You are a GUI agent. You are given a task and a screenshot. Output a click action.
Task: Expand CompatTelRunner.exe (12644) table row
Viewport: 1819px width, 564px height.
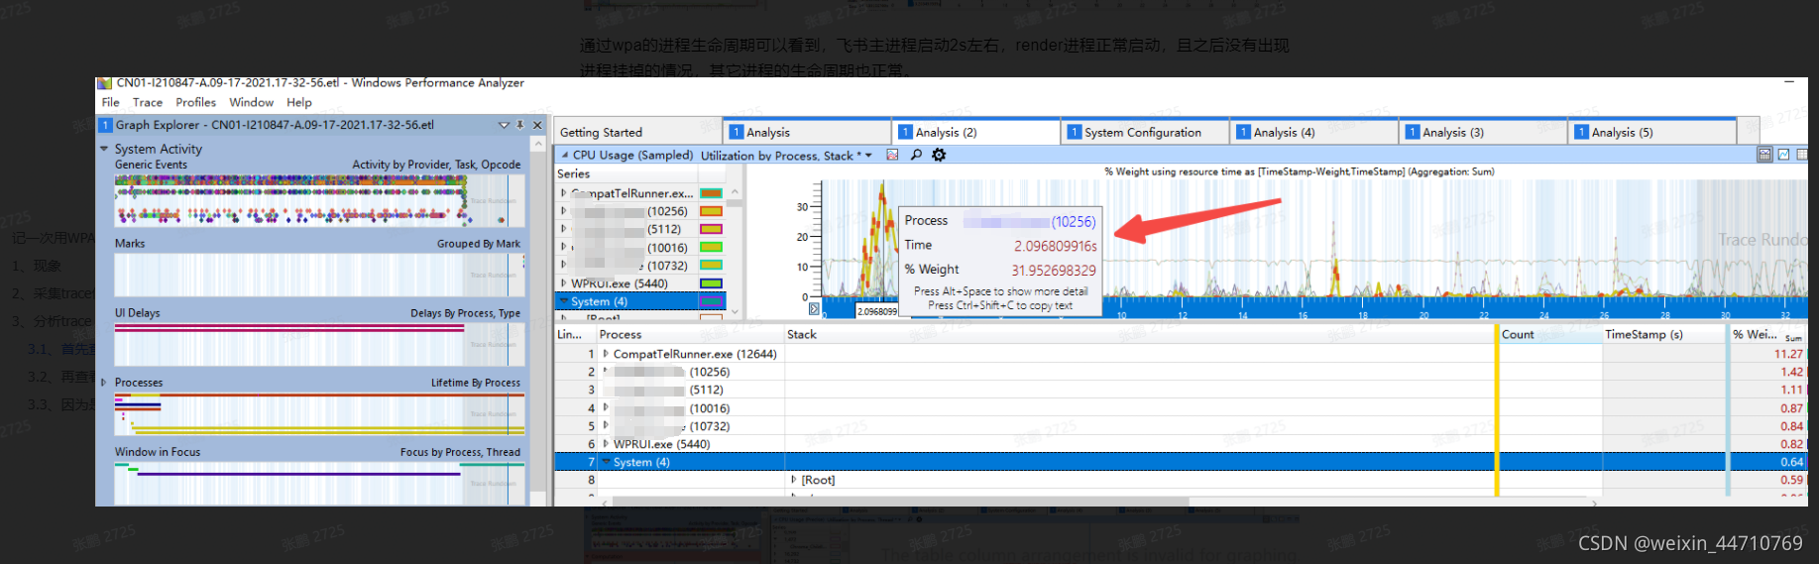tap(606, 354)
